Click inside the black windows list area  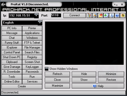(84, 43)
